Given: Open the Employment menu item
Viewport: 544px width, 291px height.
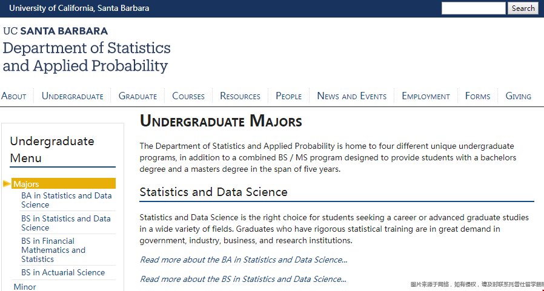Looking at the screenshot, I should pyautogui.click(x=426, y=96).
